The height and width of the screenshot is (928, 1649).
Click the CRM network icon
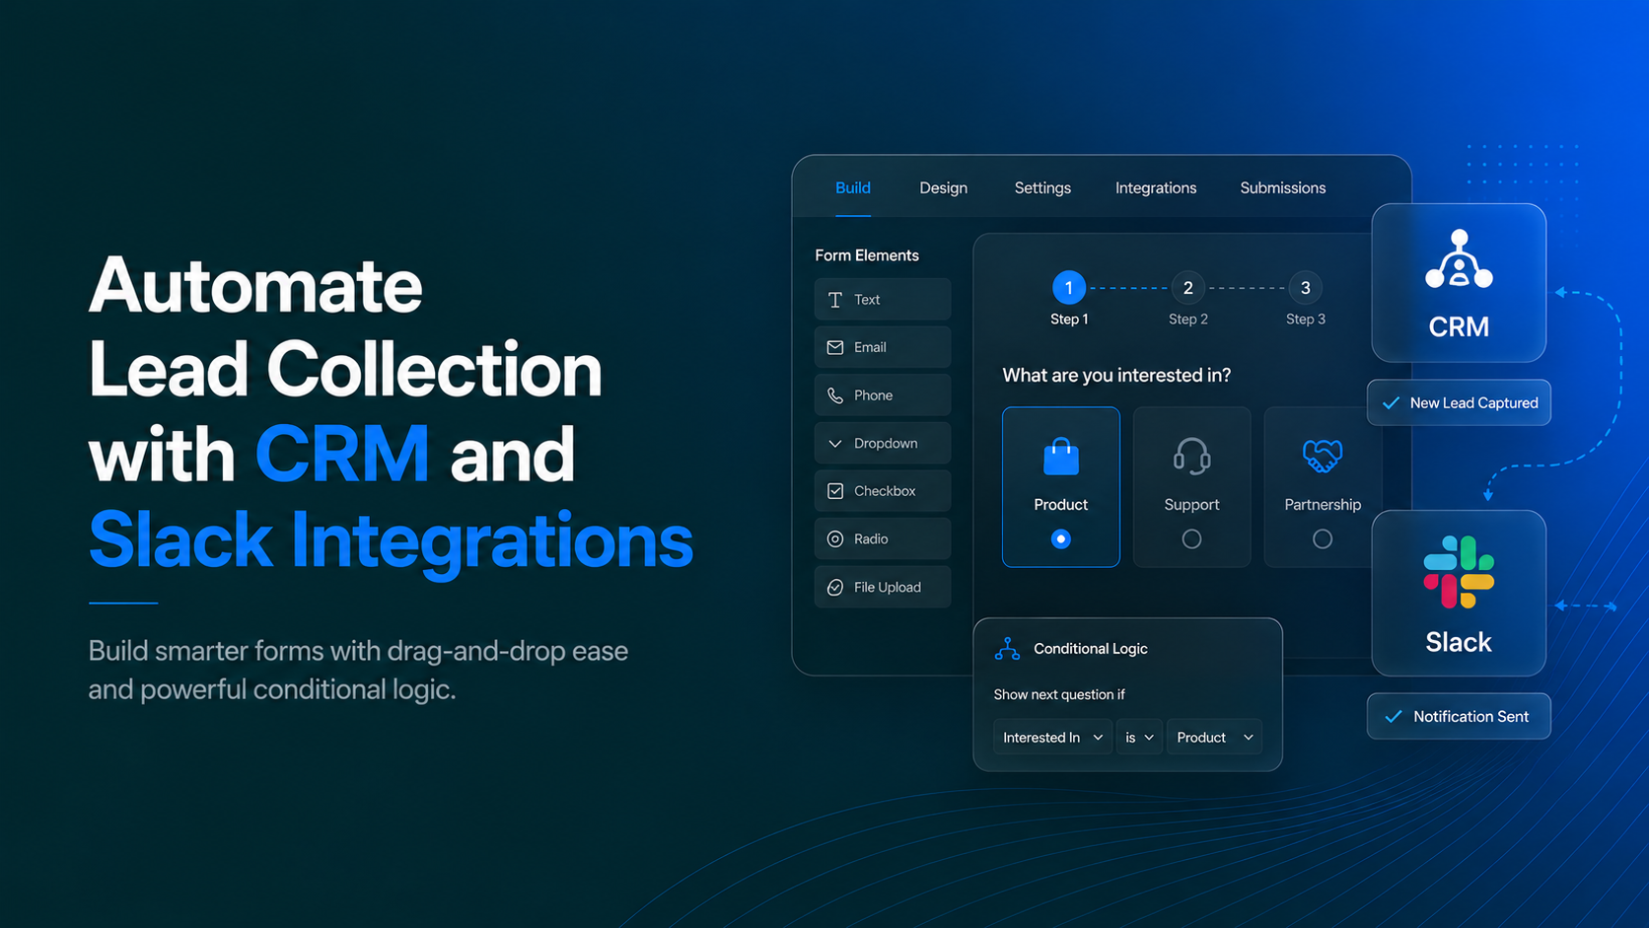tap(1459, 259)
